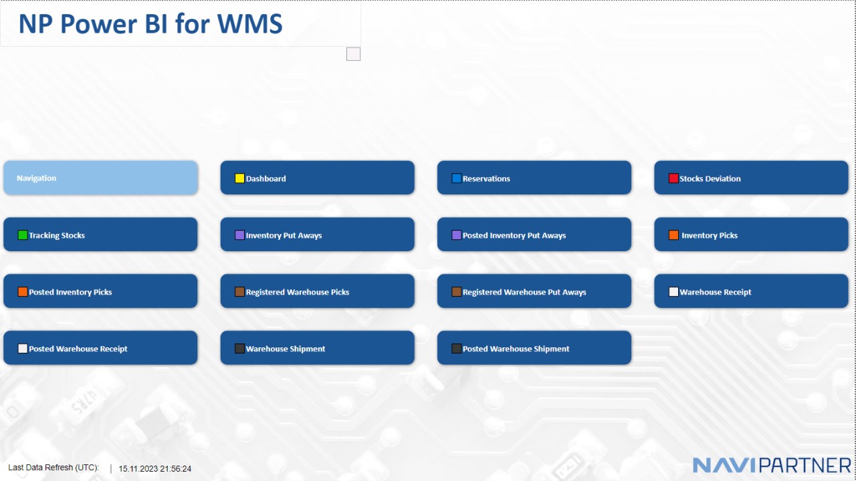Click the NP Power BI for WMS title
The image size is (856, 481).
tap(150, 24)
